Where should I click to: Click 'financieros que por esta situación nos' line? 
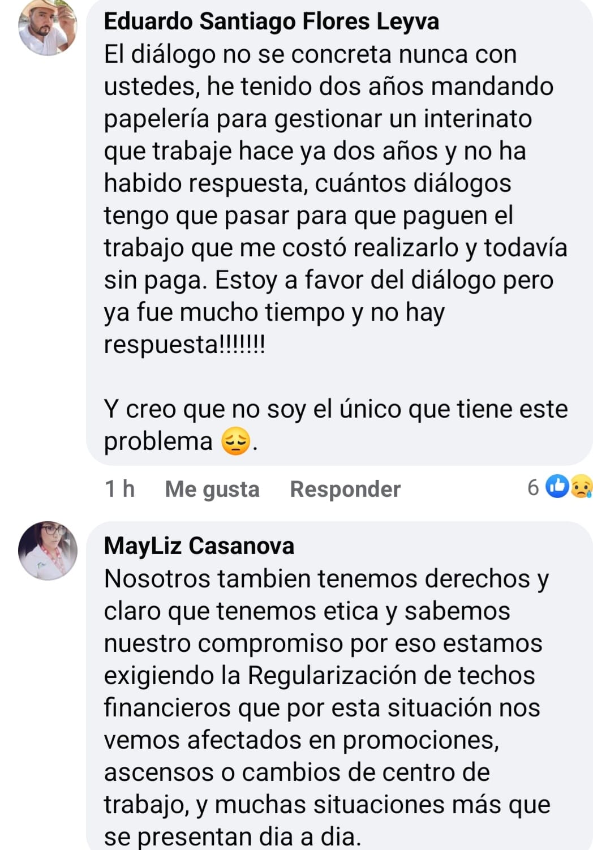[322, 708]
